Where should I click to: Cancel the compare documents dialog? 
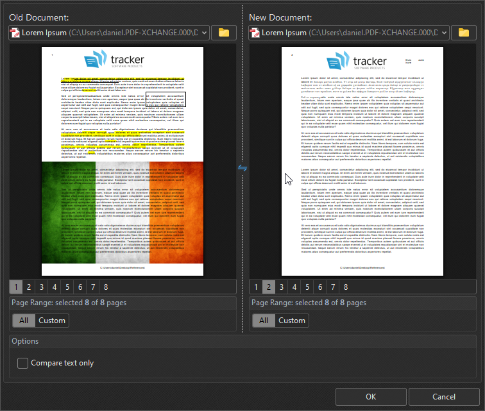(x=444, y=397)
